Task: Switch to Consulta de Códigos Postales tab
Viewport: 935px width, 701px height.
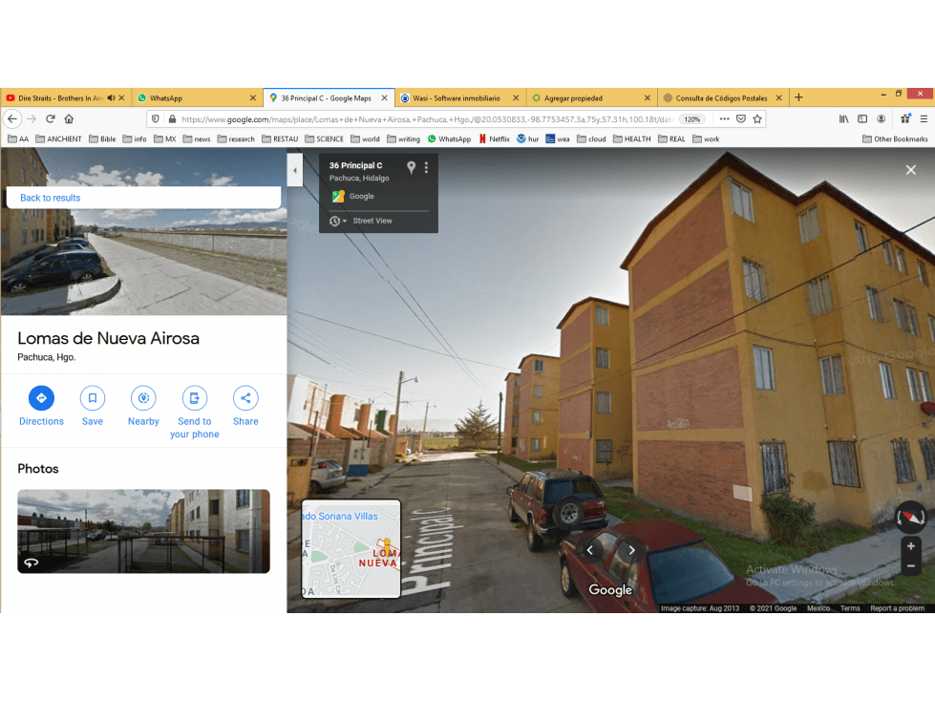Action: [x=721, y=97]
